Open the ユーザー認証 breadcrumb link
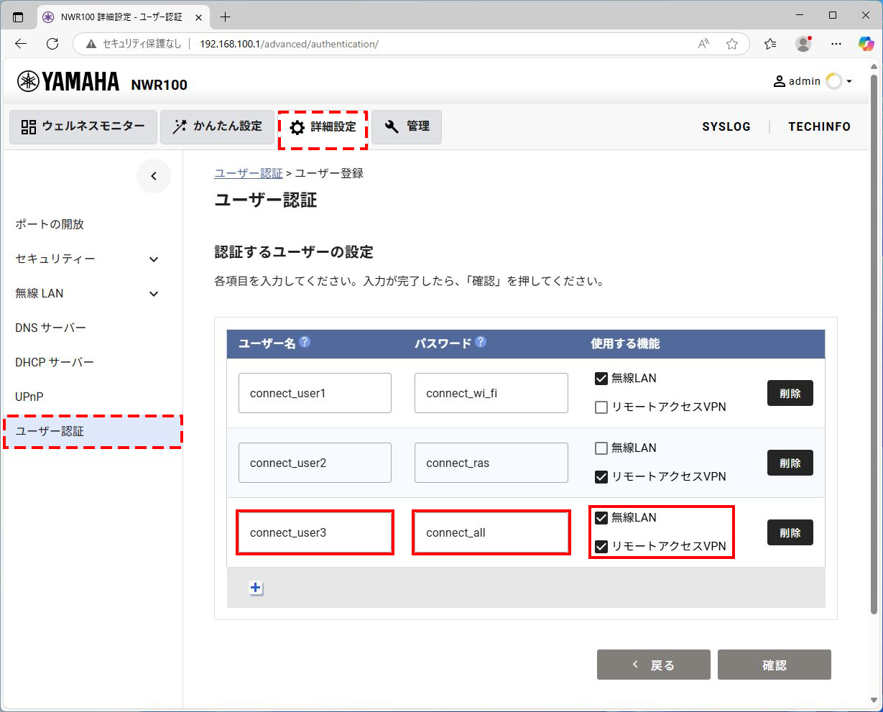 pyautogui.click(x=249, y=172)
